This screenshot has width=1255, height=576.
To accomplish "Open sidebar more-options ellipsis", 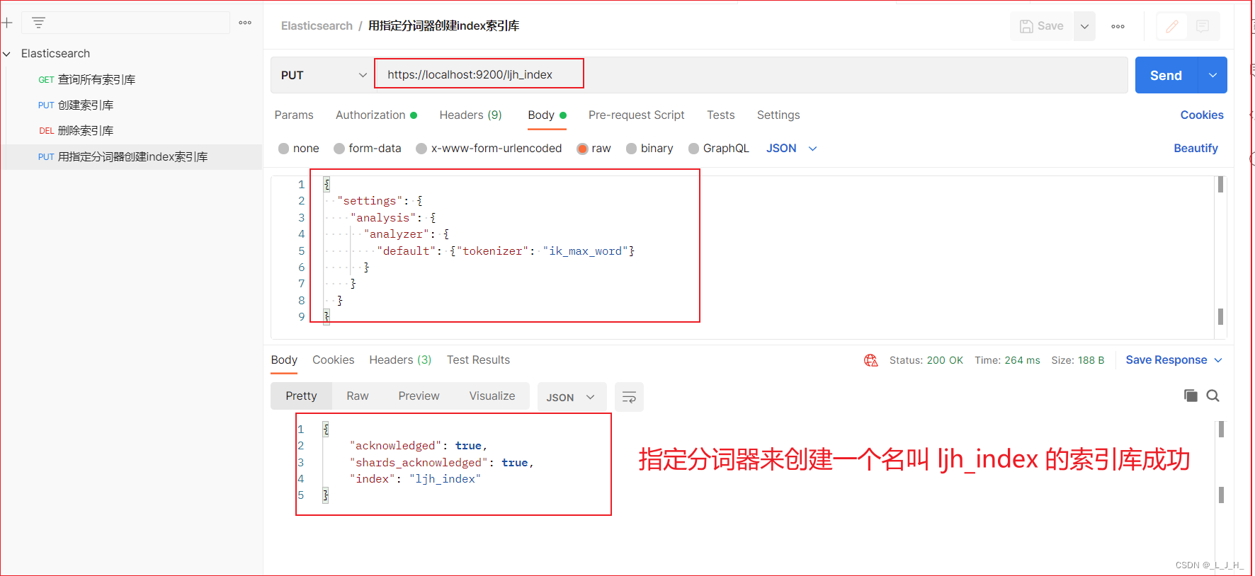I will pos(245,23).
